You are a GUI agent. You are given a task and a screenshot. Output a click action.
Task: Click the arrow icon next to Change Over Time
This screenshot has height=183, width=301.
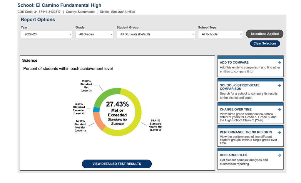[x=279, y=109]
